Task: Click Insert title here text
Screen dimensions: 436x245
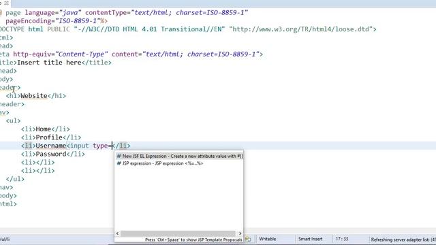Action: 49,63
